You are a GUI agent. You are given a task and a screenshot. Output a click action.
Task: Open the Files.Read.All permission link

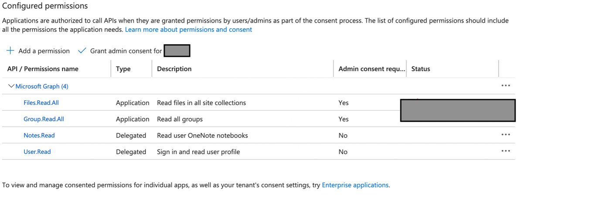pos(41,103)
